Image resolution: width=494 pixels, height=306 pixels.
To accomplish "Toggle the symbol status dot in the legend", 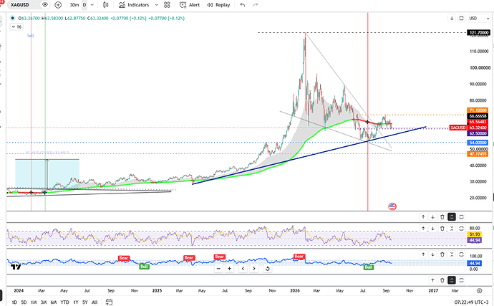I will 12,19.
